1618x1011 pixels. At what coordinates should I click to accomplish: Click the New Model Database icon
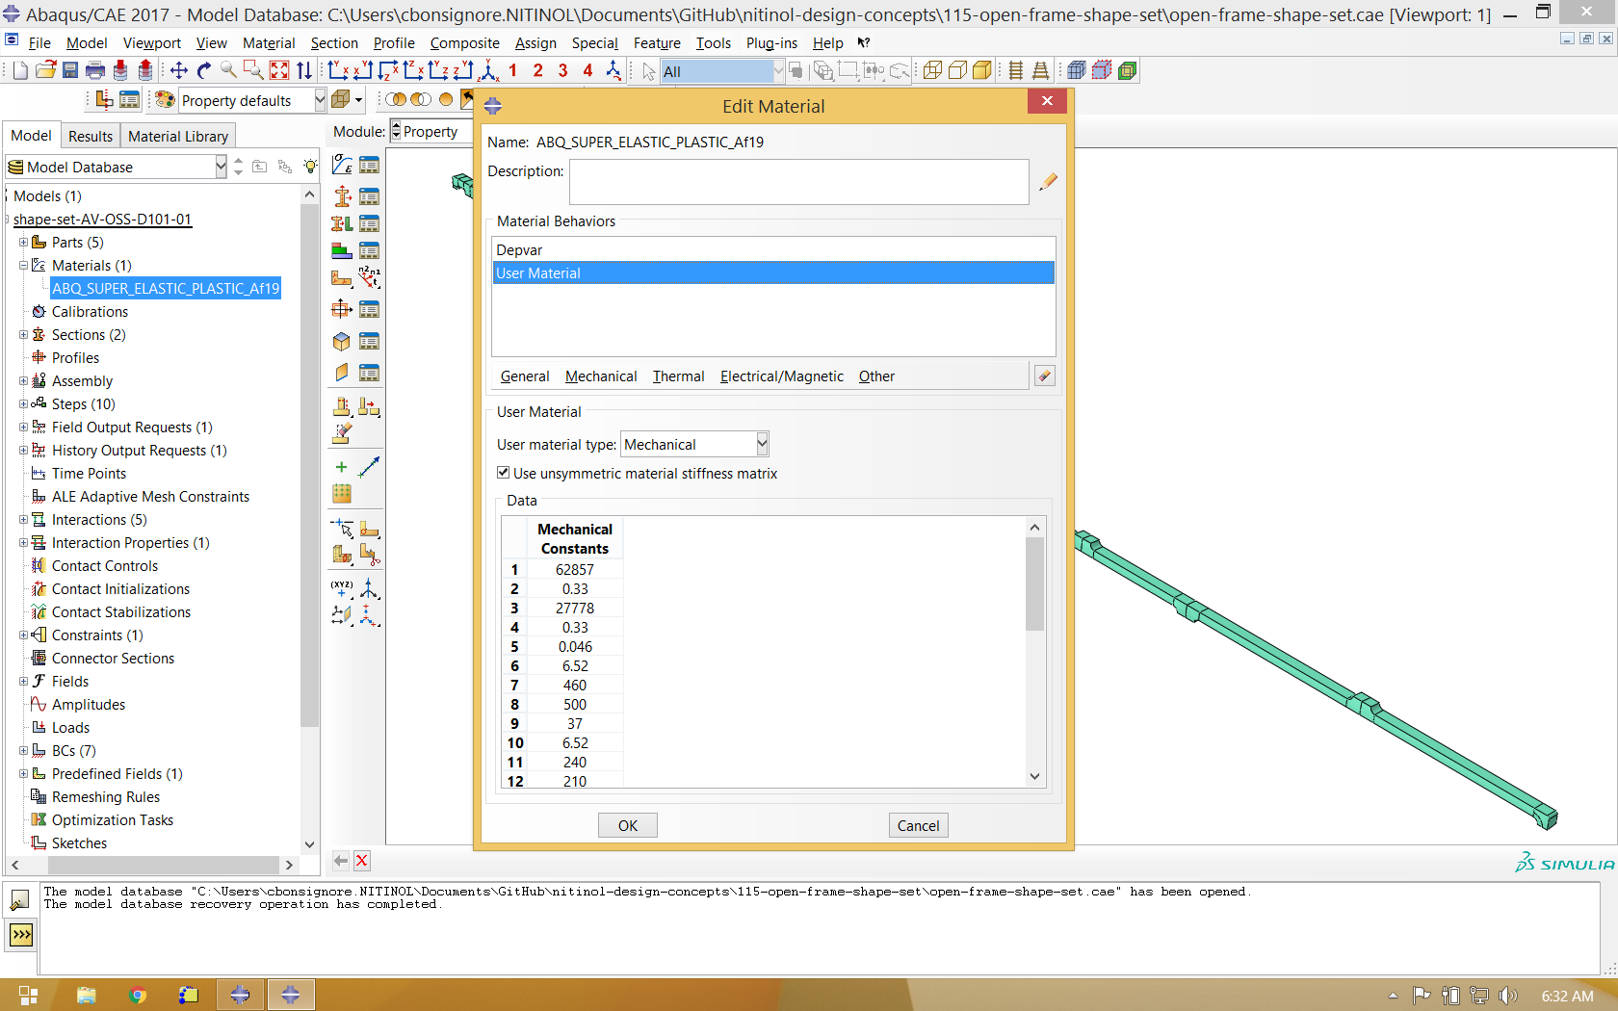(x=20, y=70)
